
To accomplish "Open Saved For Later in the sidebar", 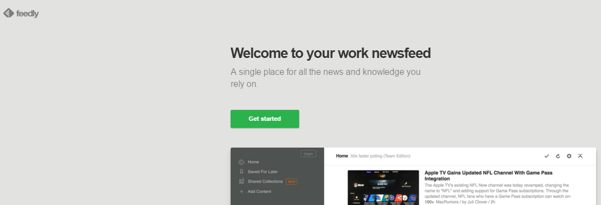I will [x=262, y=172].
